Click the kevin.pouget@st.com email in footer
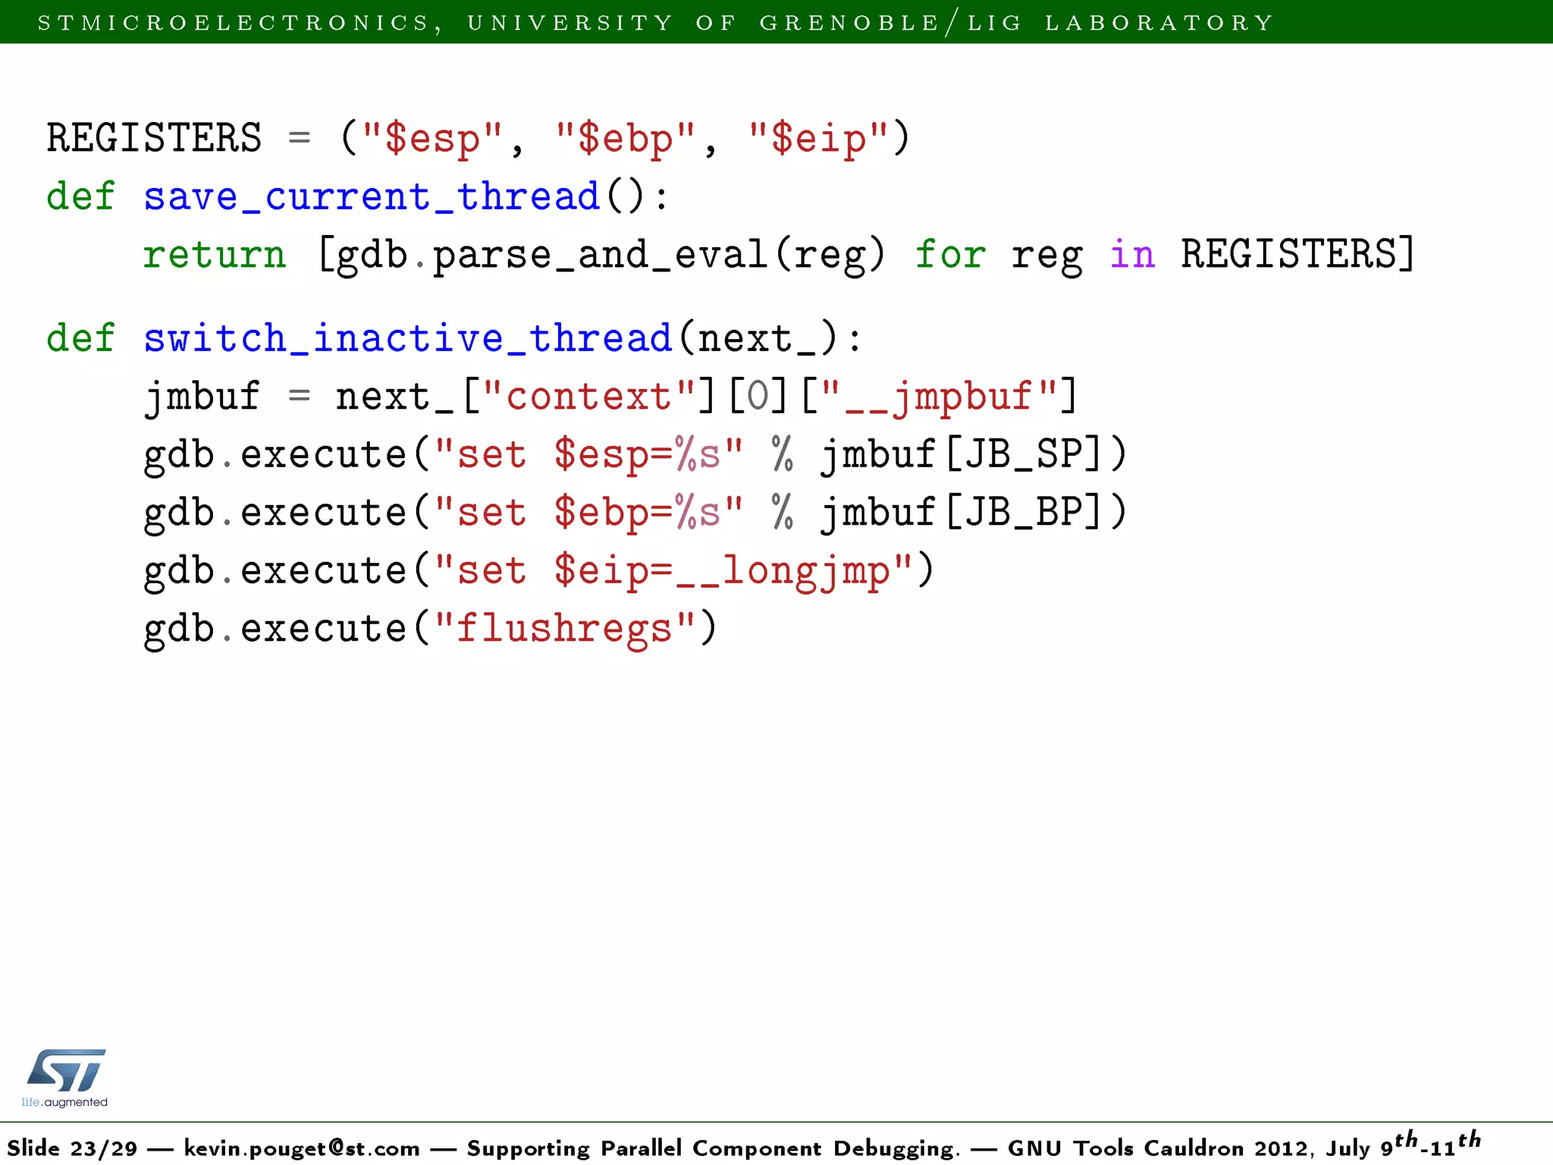 [302, 1148]
